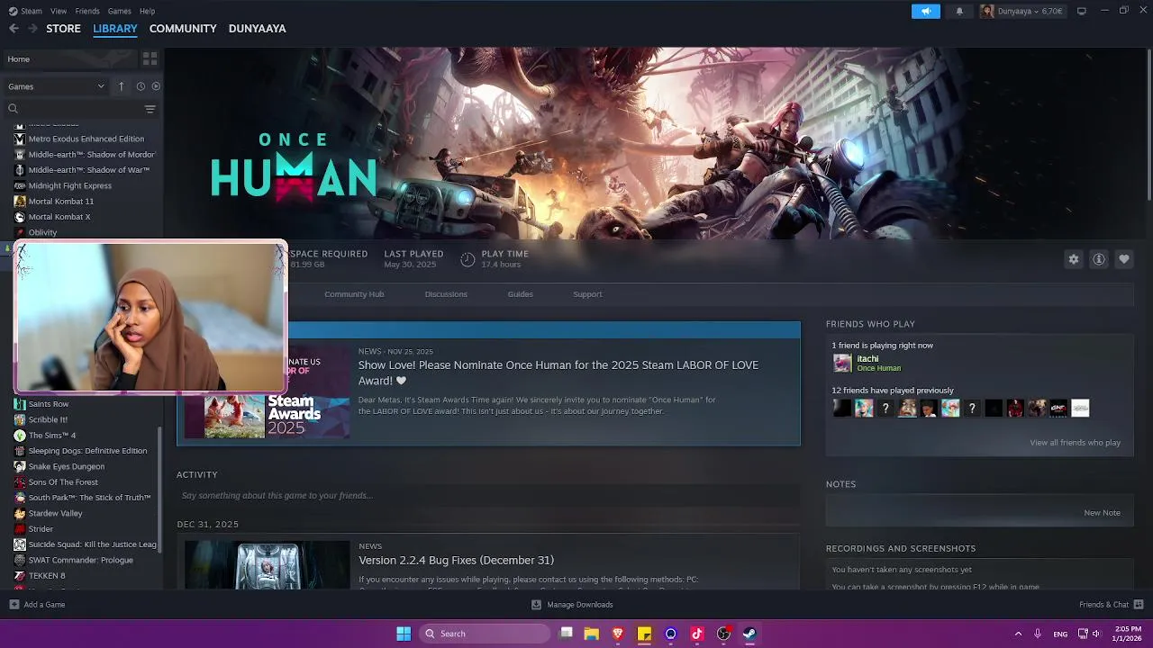Open the Discussions link
Screen dimensions: 1153x648
[x=446, y=294]
